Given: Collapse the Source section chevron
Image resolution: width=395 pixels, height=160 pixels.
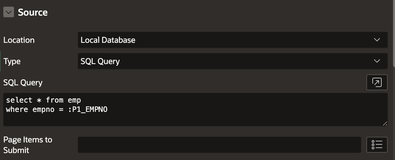Looking at the screenshot, I should (9, 12).
